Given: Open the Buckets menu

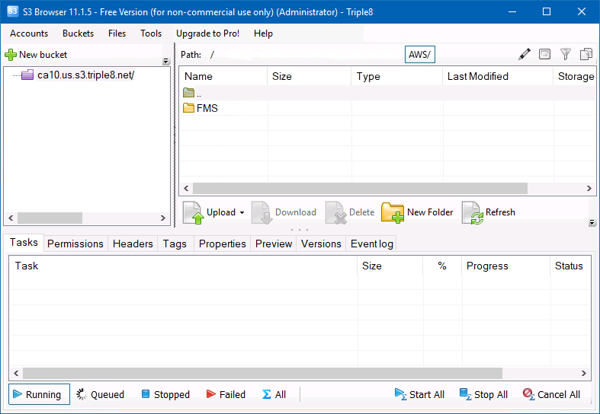Looking at the screenshot, I should click(x=78, y=33).
